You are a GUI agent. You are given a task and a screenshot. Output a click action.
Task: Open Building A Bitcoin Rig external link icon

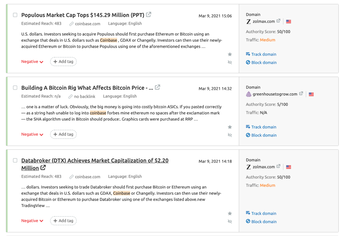(157, 87)
